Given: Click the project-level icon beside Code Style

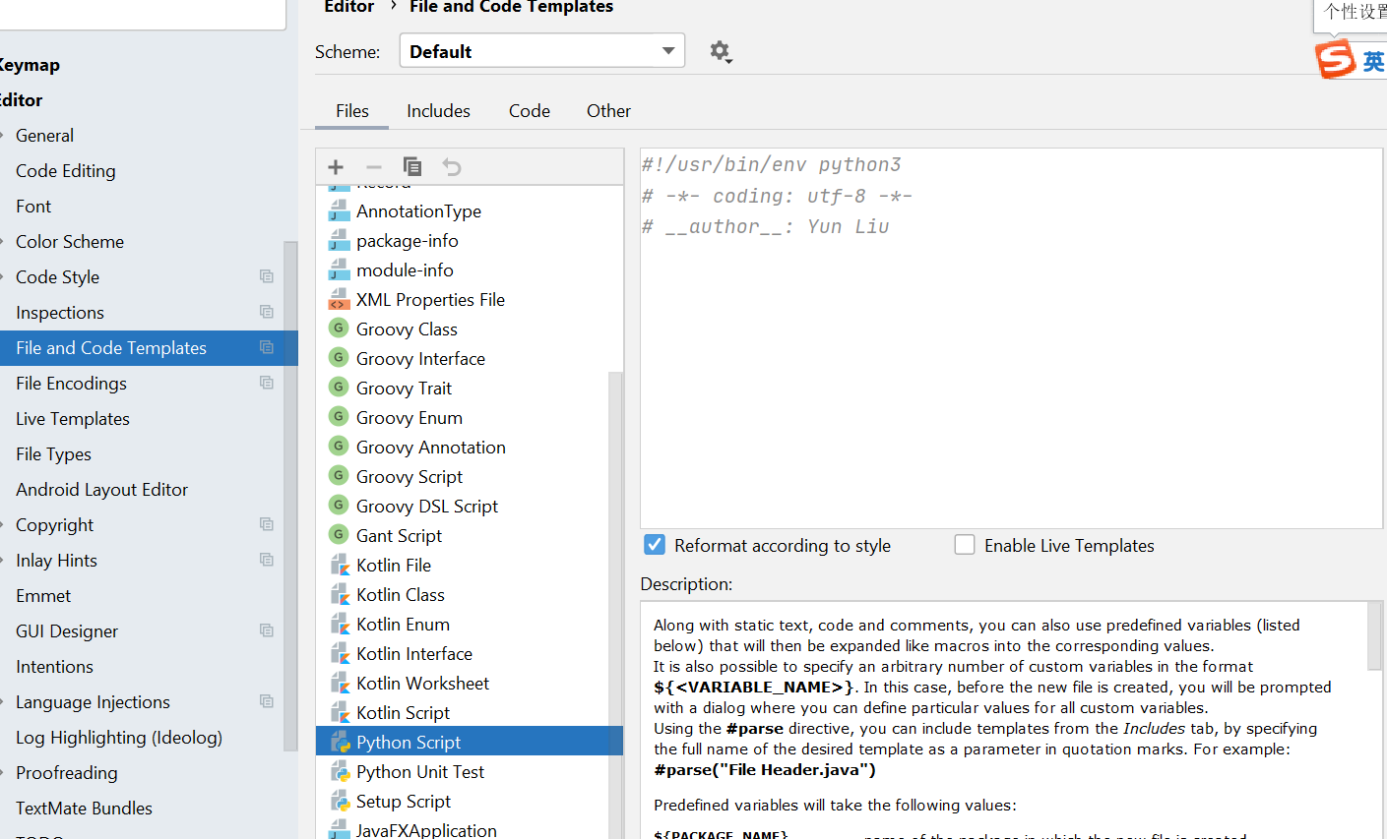Looking at the screenshot, I should (x=266, y=276).
